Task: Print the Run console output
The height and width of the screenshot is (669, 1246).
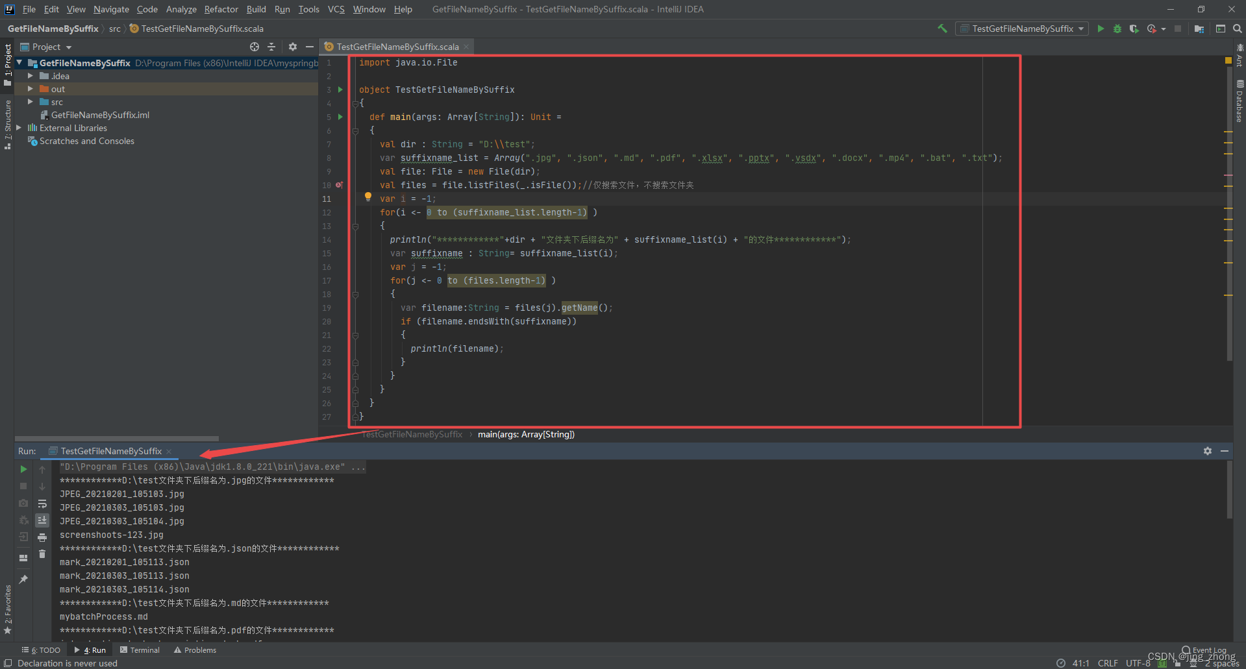Action: [x=42, y=537]
